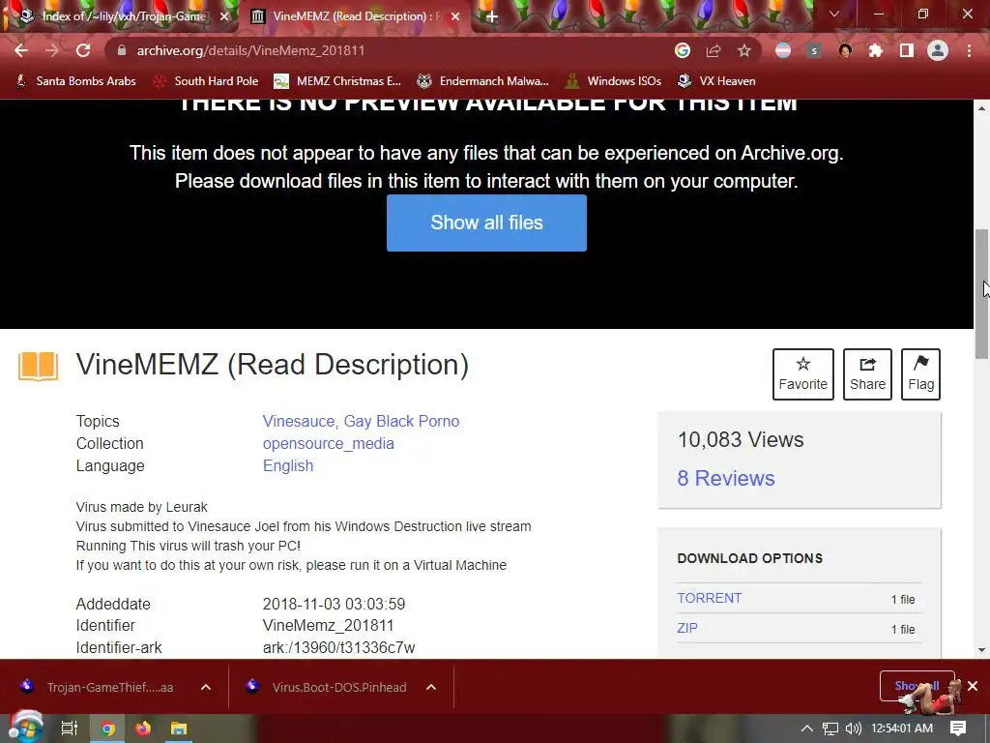
Task: Flag this archive item
Action: coord(920,374)
